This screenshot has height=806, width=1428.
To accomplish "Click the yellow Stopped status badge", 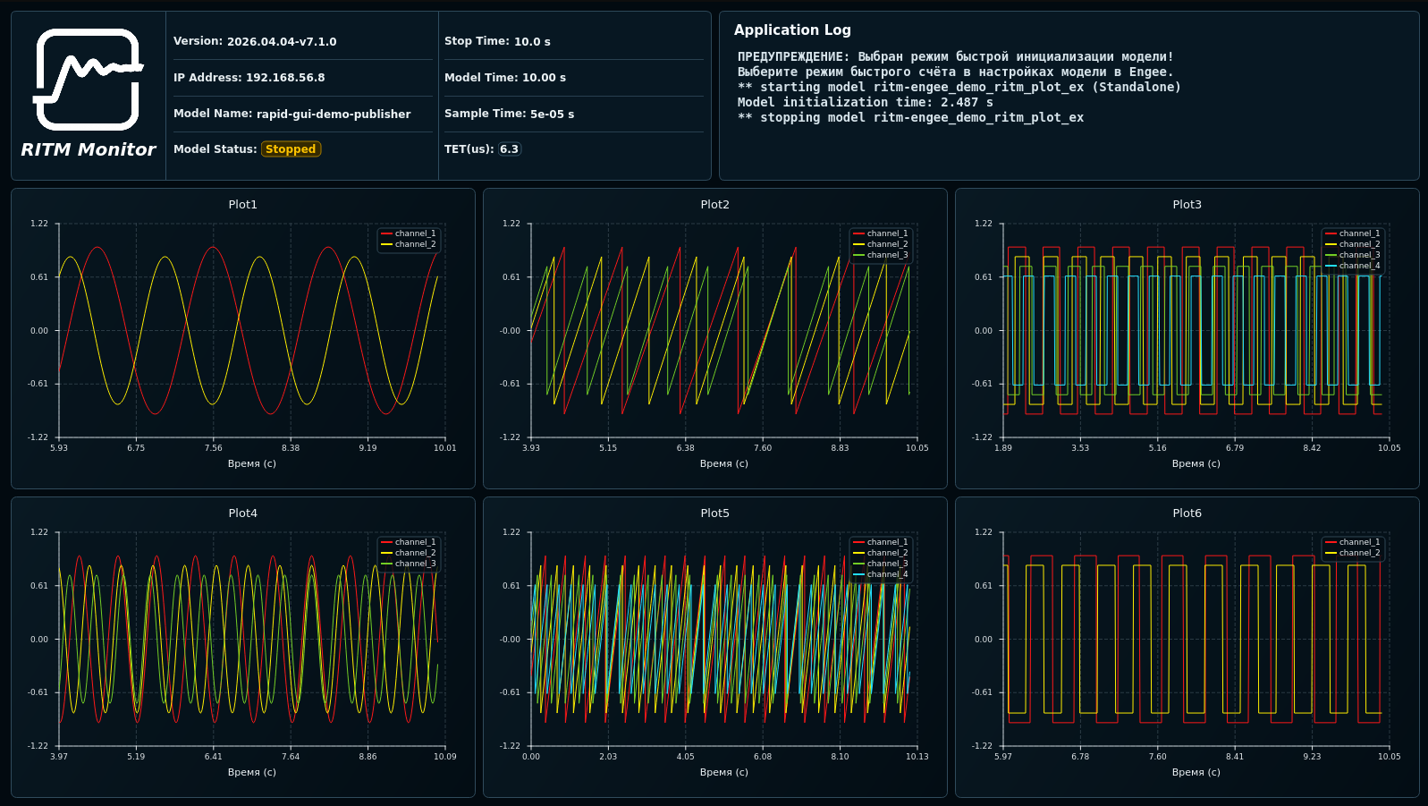I will (291, 149).
